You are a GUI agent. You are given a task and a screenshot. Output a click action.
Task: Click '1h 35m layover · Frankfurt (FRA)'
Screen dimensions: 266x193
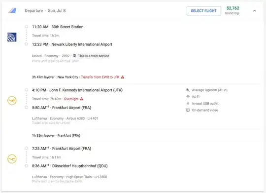coord(56,136)
